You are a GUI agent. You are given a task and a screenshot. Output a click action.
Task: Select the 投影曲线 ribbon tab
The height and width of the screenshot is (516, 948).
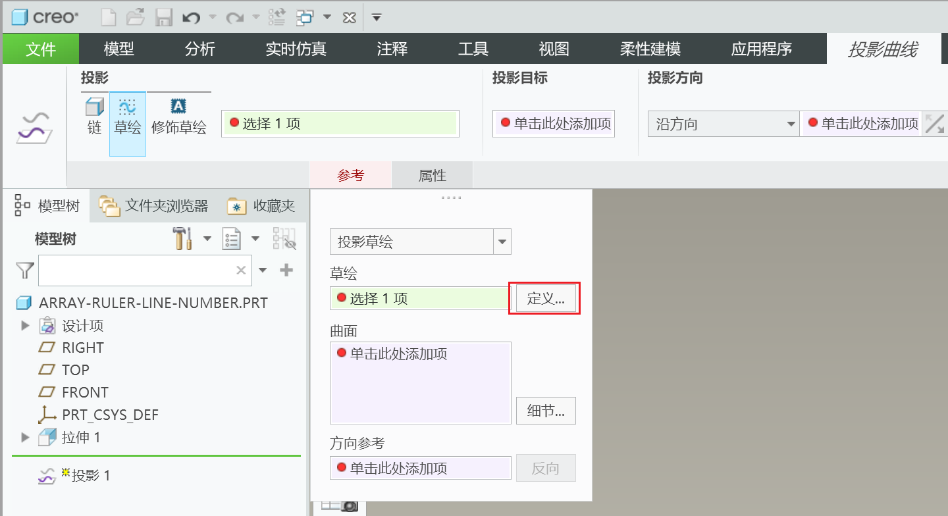point(883,49)
